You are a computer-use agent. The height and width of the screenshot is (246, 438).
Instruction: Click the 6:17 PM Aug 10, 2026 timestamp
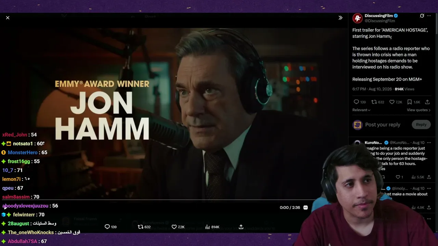pos(372,89)
